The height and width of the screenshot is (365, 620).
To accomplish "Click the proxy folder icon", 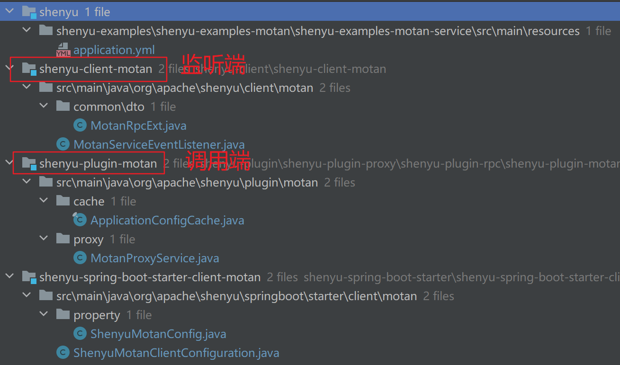I will 63,239.
